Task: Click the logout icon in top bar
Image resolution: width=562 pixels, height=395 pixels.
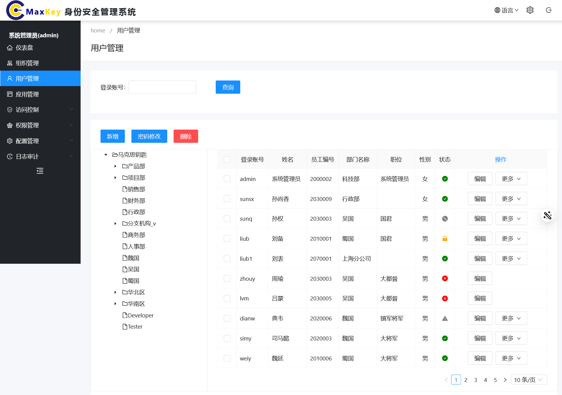Action: (548, 10)
